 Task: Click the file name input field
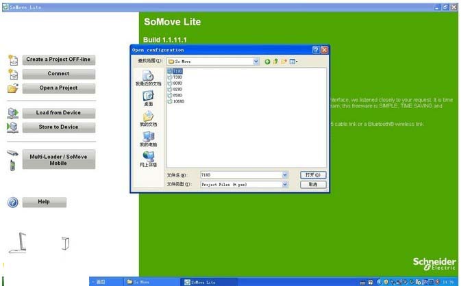click(241, 175)
